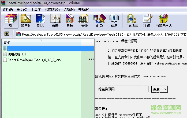Click www.downcc.com text at comment top
The width and height of the screenshot is (187, 118).
(x=107, y=41)
